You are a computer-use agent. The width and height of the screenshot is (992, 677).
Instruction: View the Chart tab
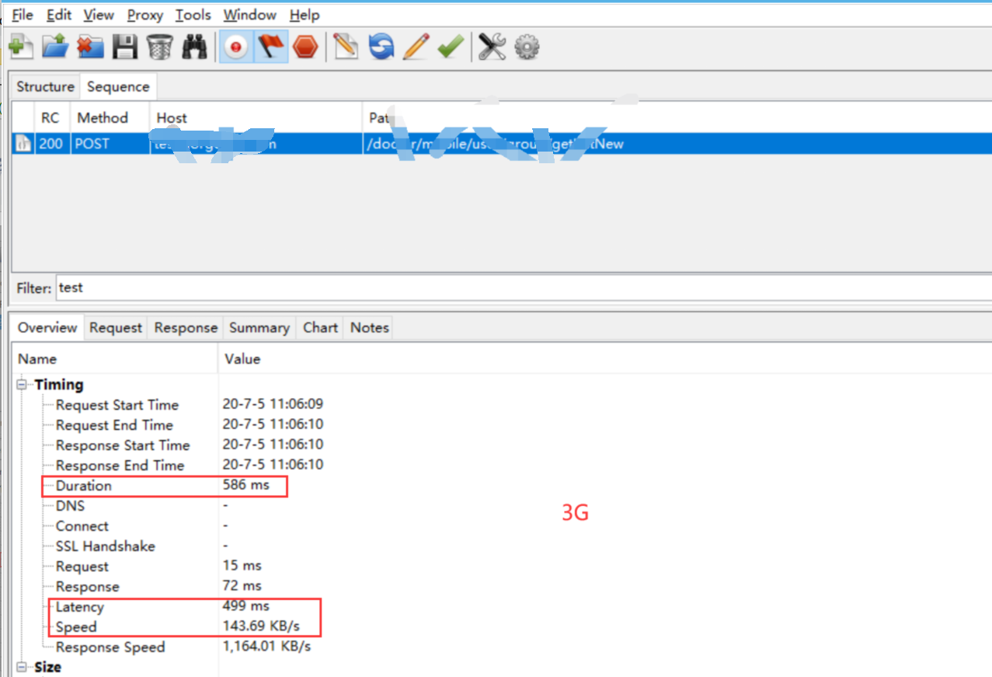pos(320,328)
